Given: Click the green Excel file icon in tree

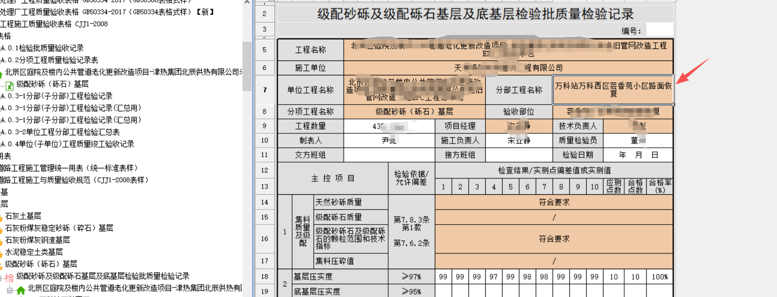Looking at the screenshot, I should 10,86.
